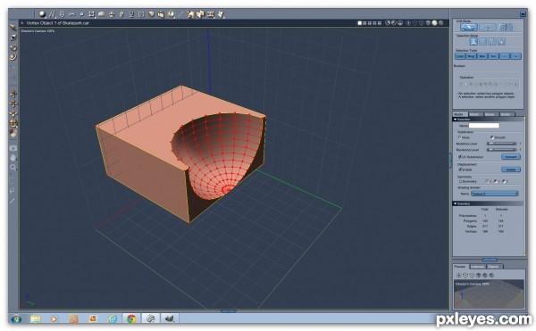
Task: Open Chrome from the Windows taskbar
Action: coord(131,319)
